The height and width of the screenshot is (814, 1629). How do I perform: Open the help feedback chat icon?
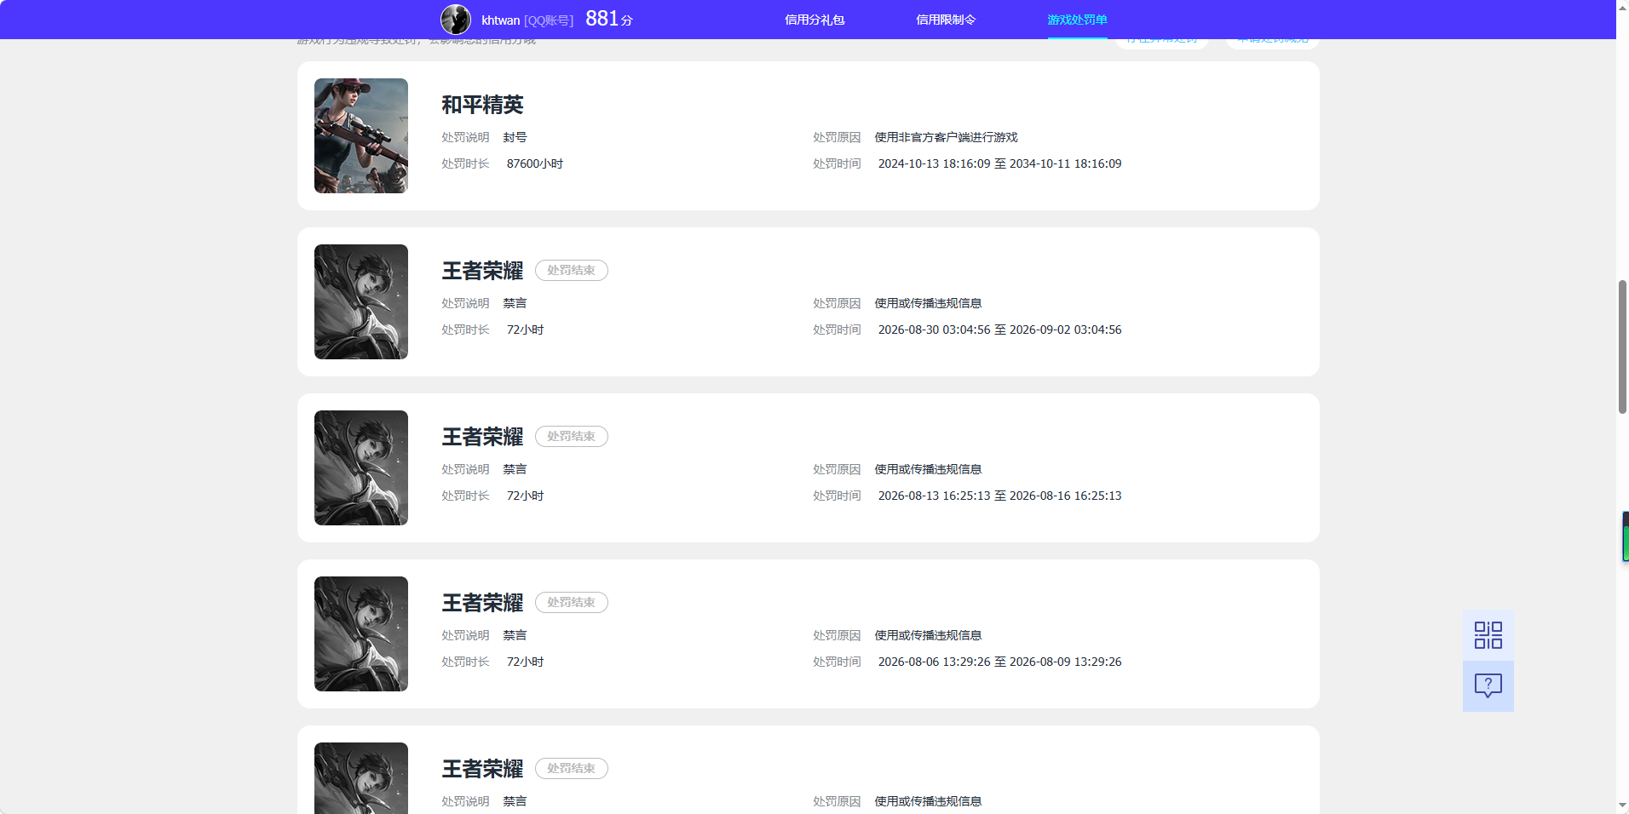(x=1488, y=686)
